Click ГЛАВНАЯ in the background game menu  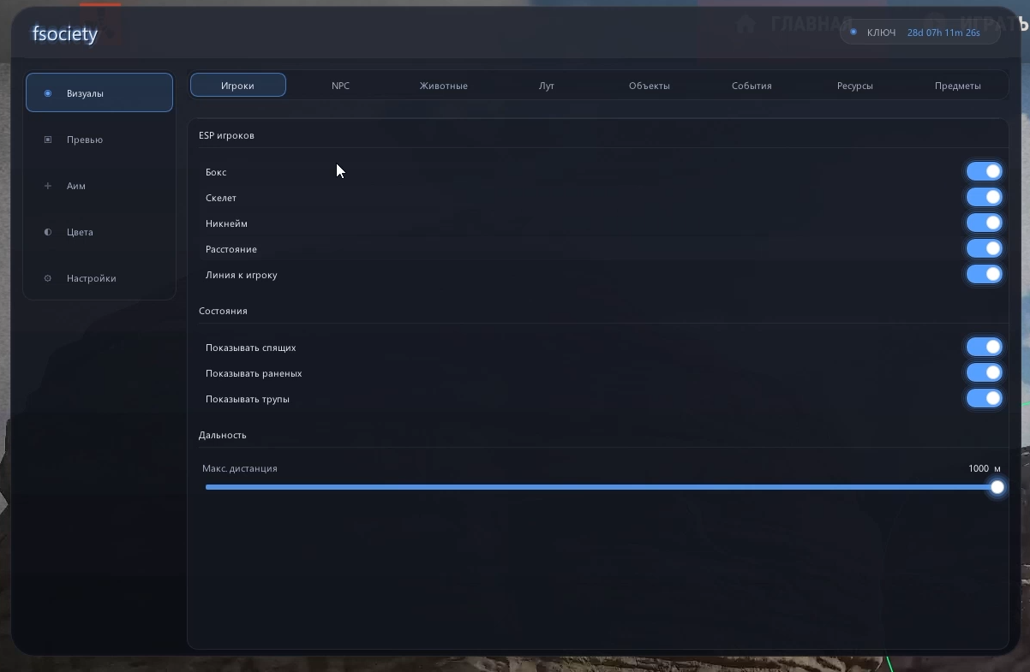tap(811, 24)
